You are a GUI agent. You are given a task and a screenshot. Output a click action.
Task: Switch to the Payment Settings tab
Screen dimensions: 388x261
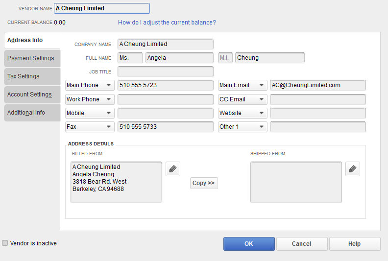(x=31, y=58)
